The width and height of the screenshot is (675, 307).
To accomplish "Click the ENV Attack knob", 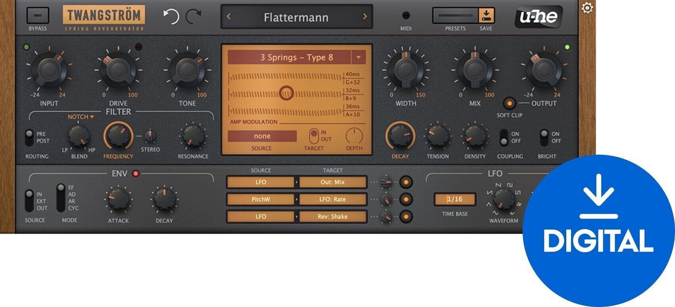I will coord(118,200).
